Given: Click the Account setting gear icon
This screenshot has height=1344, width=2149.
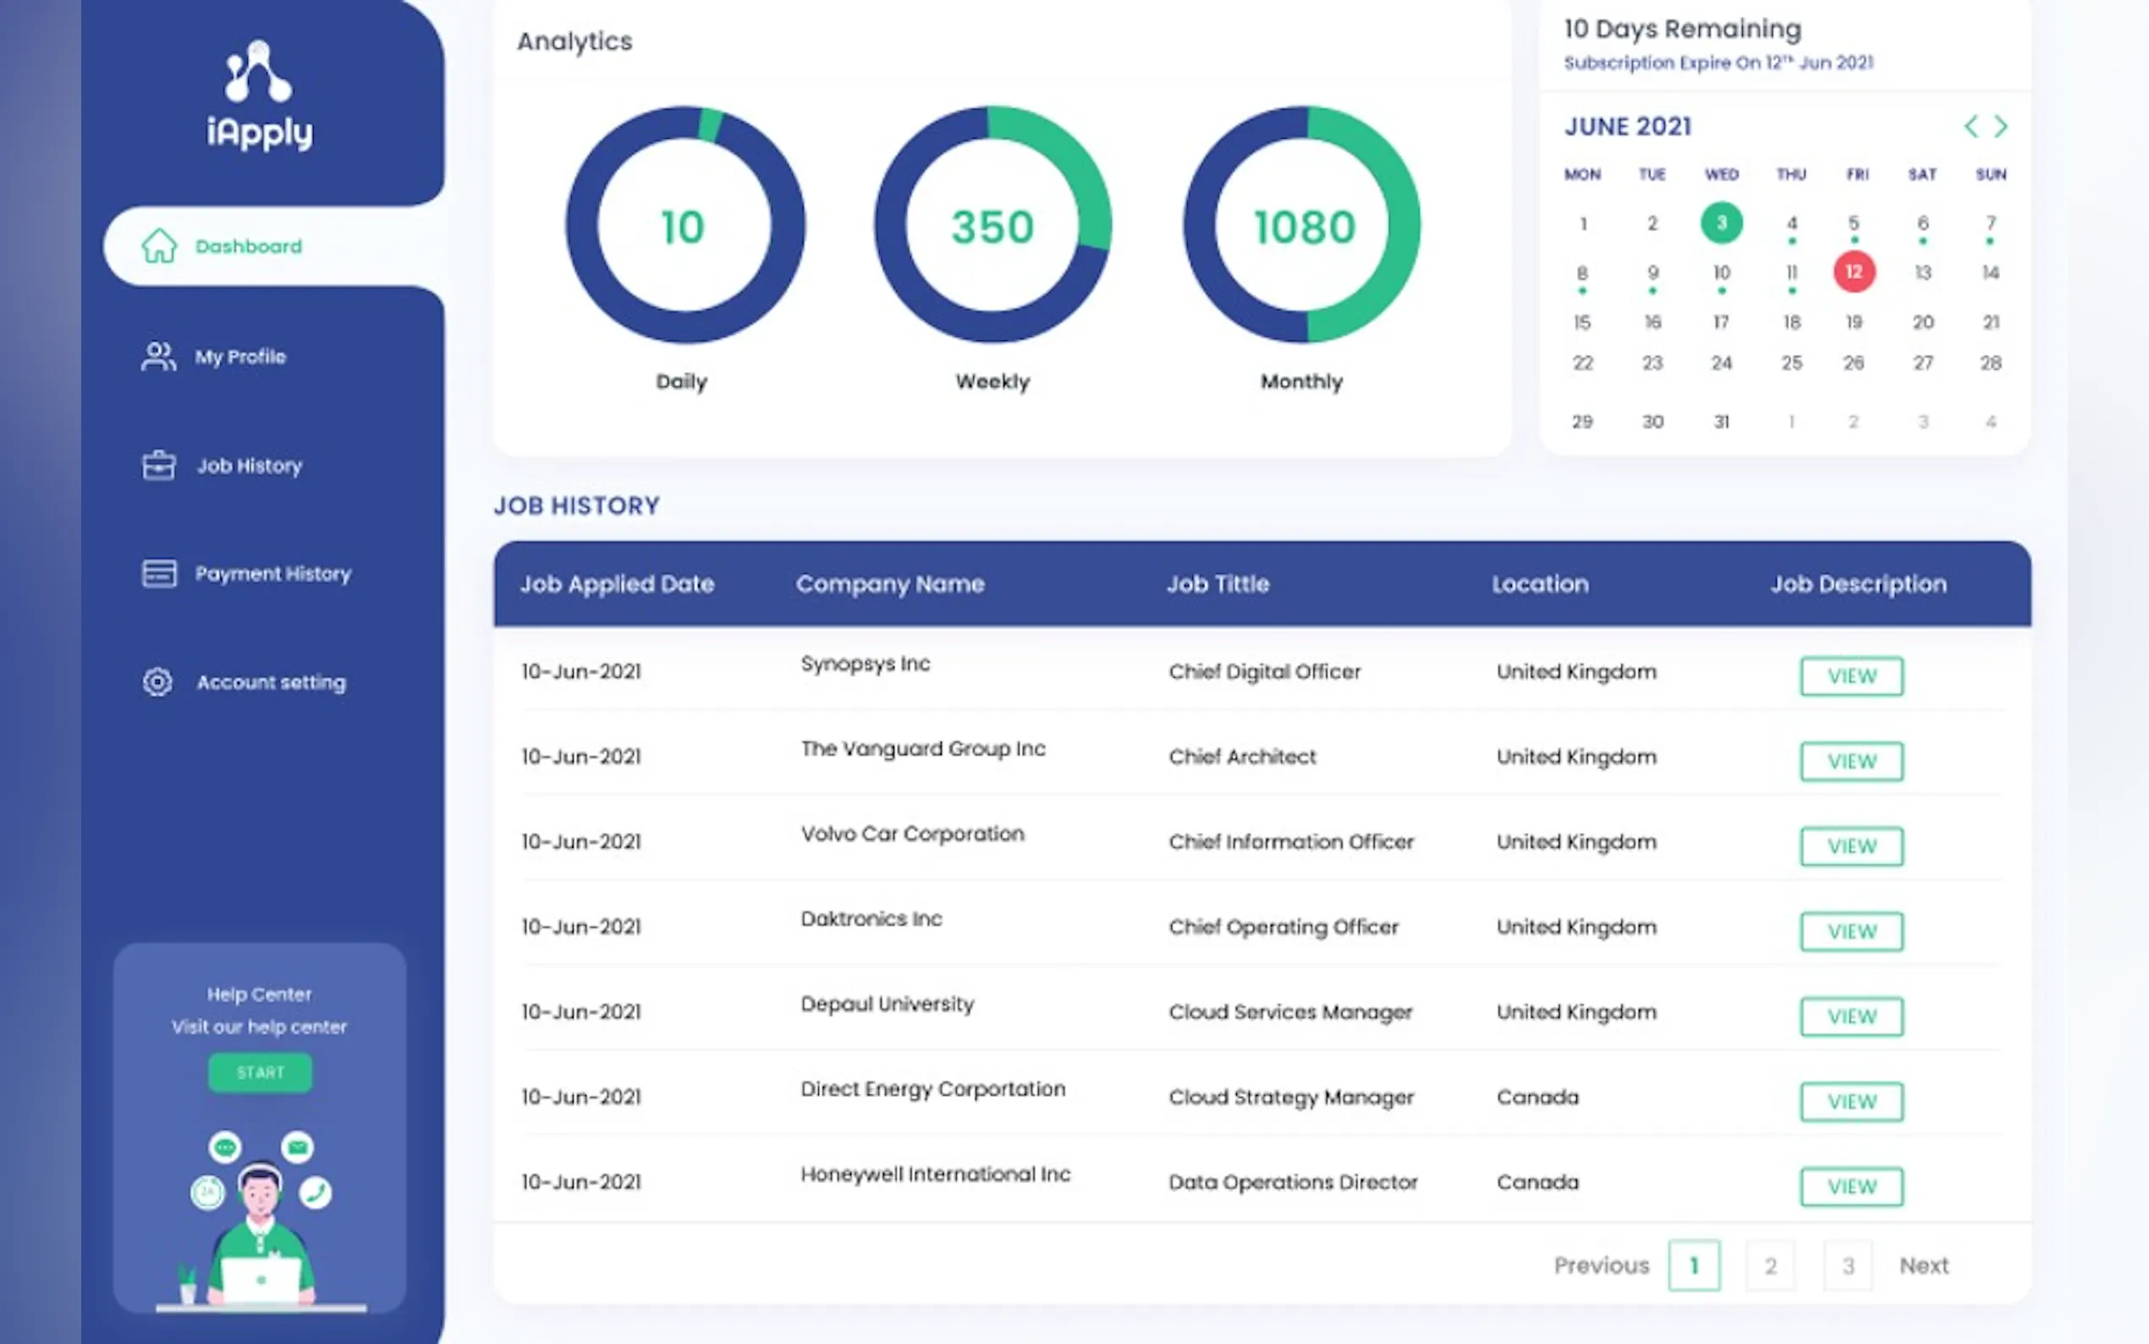Looking at the screenshot, I should pyautogui.click(x=158, y=682).
